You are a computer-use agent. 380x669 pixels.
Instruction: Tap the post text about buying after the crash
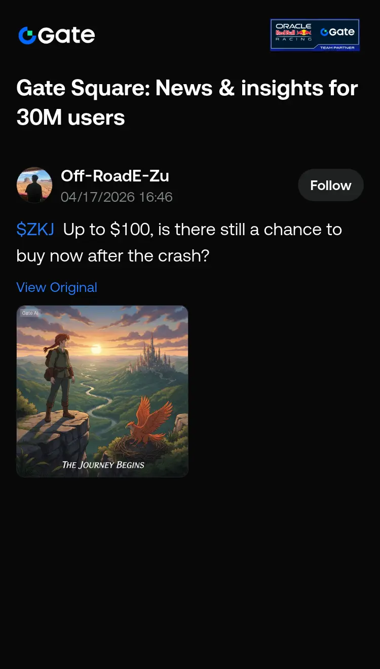point(179,242)
